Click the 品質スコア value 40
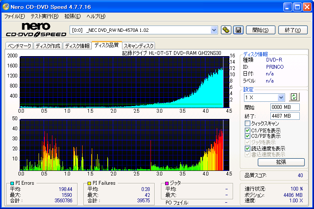Viewport: 314px width, 209px height. click(x=300, y=175)
